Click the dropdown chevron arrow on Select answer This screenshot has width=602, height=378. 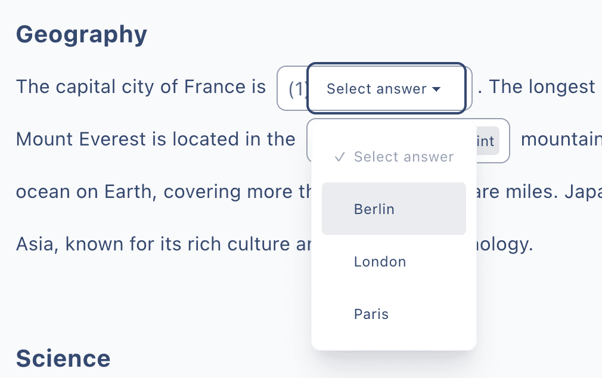437,88
